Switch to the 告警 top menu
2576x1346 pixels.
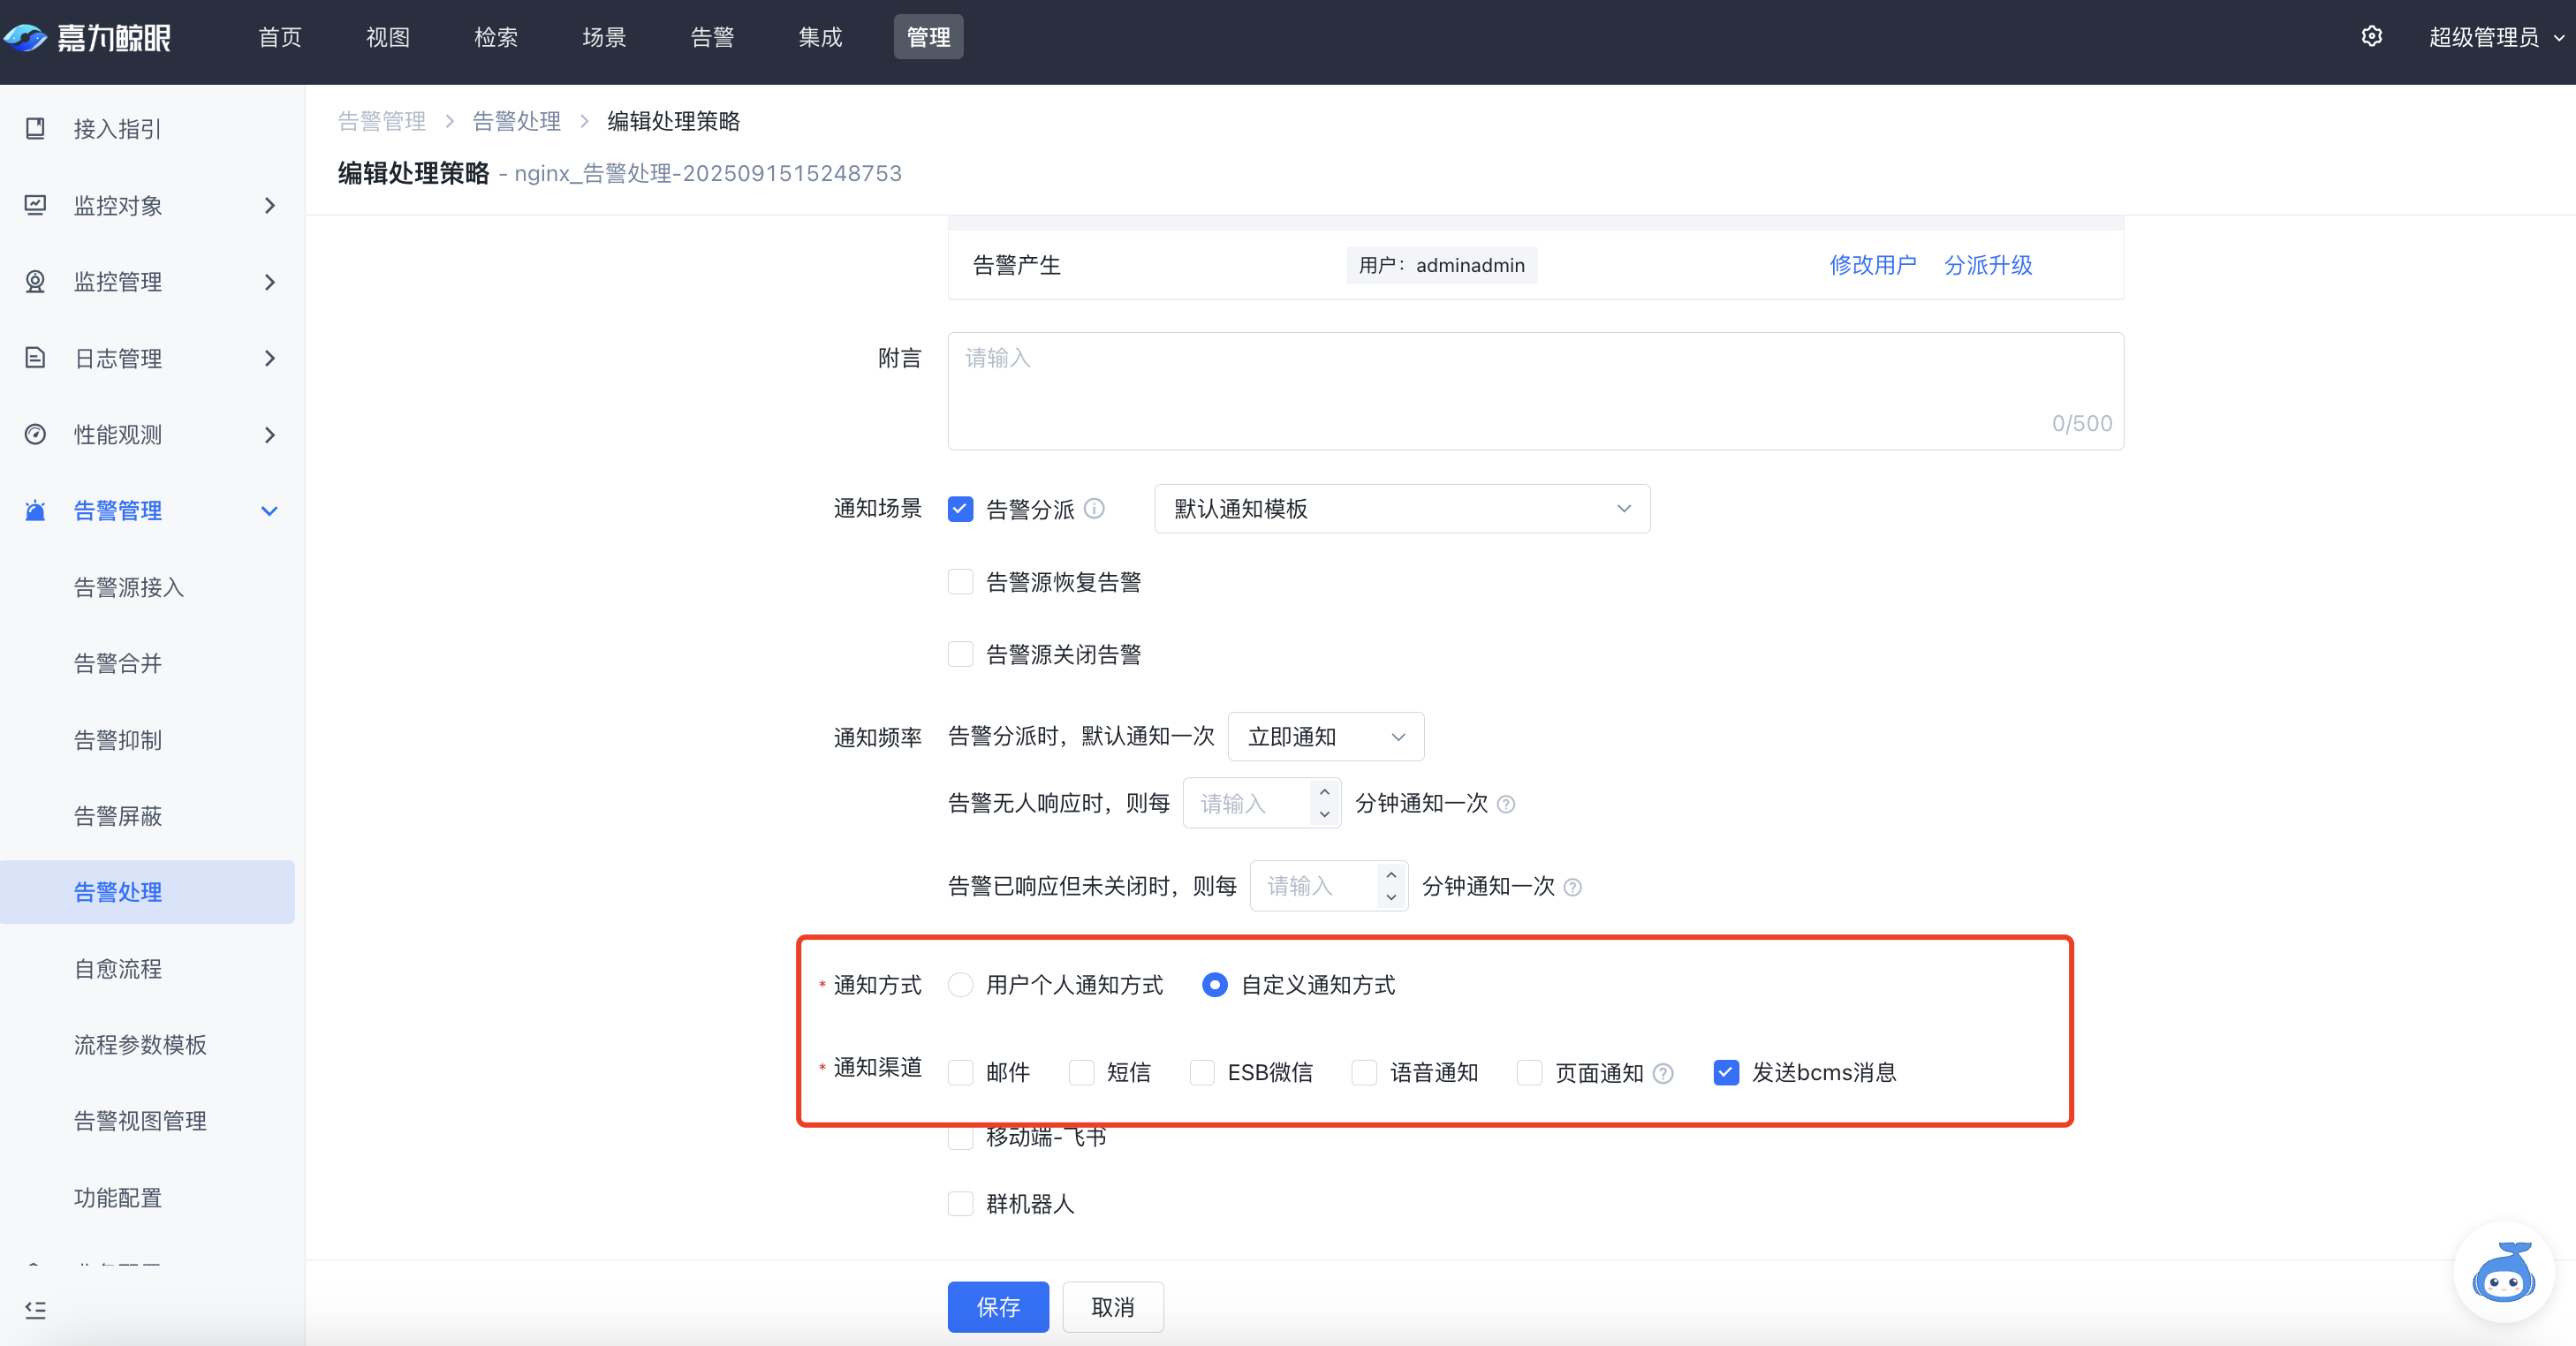[x=712, y=37]
